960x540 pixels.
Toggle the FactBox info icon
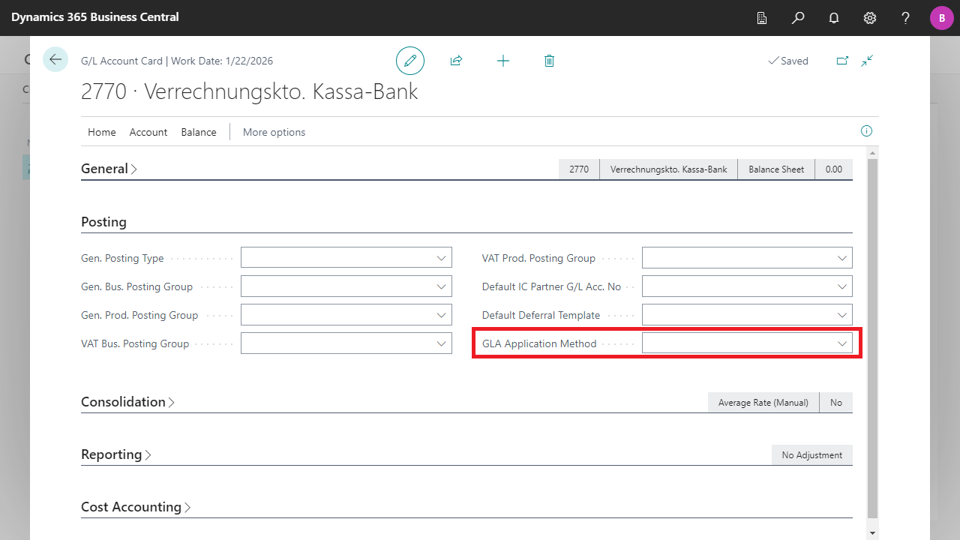[x=866, y=131]
